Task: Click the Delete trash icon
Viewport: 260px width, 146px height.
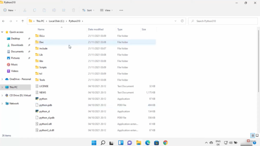Action: (x=74, y=10)
